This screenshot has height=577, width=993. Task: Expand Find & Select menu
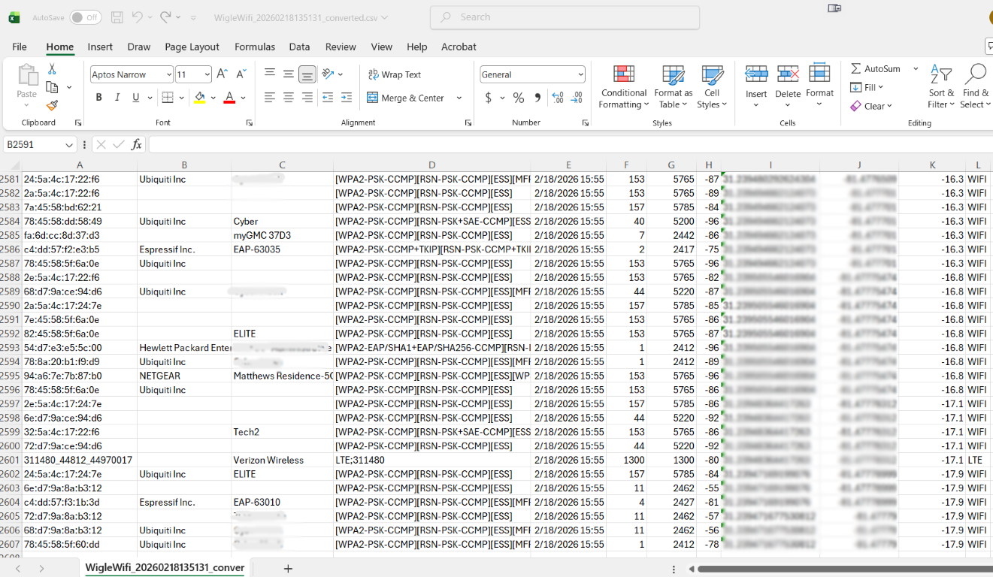click(x=976, y=86)
